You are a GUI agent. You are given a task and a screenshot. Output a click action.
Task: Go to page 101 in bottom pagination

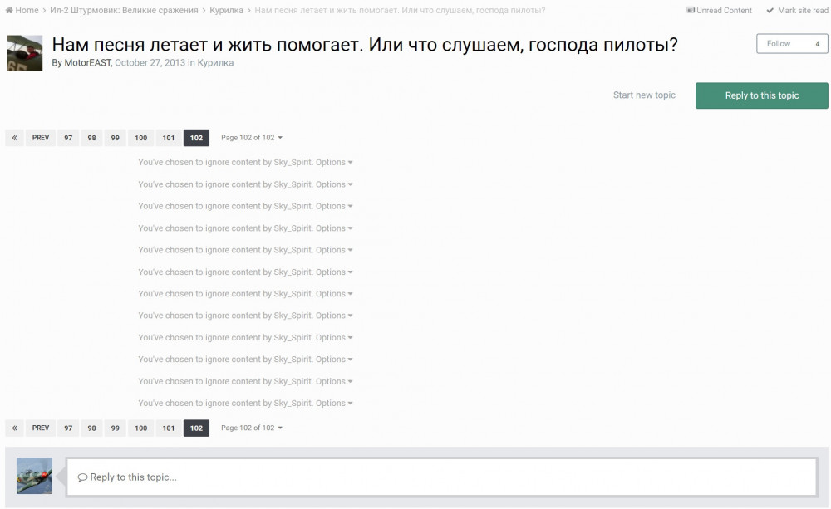click(x=169, y=428)
